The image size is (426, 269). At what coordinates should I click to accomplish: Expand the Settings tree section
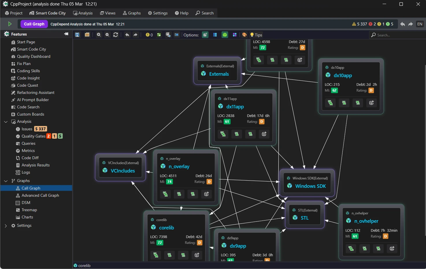click(6, 226)
